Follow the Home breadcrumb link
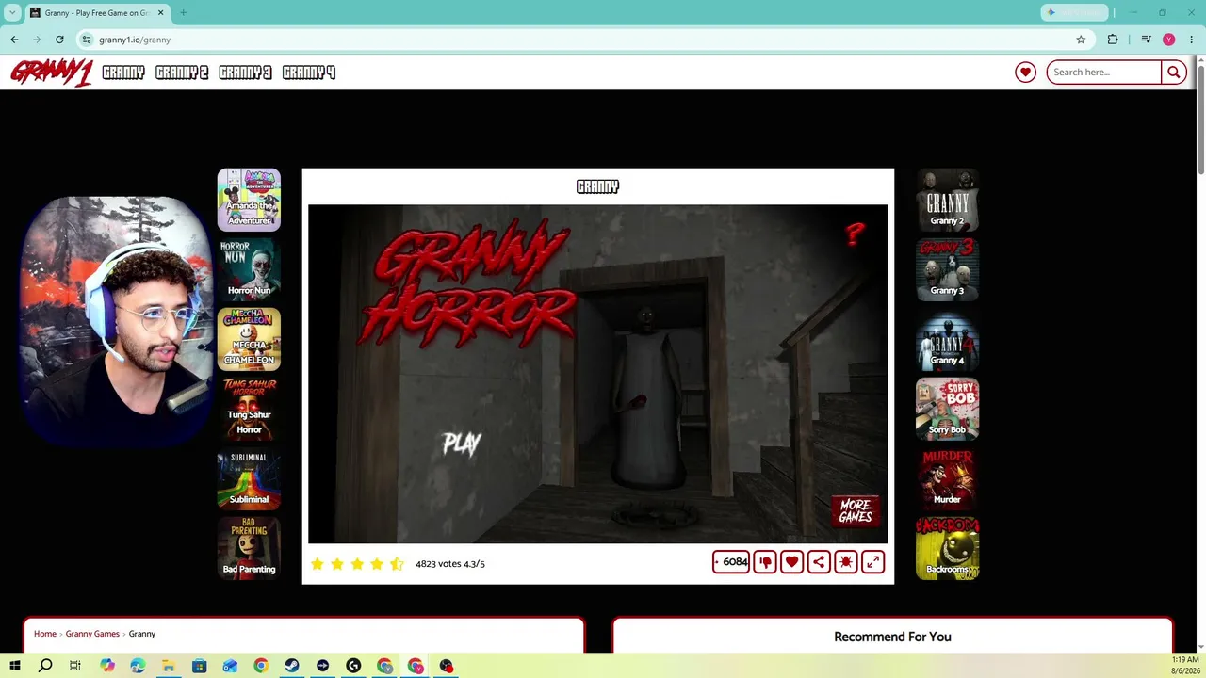 point(45,634)
